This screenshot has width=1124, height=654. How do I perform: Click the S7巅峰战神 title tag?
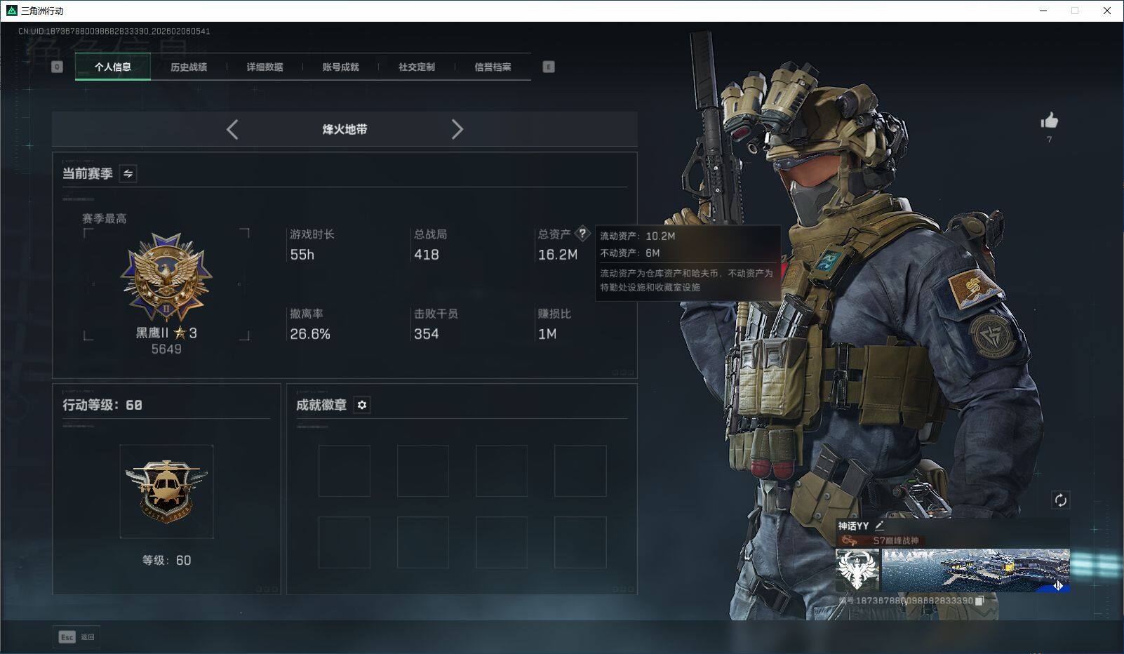[x=883, y=540]
